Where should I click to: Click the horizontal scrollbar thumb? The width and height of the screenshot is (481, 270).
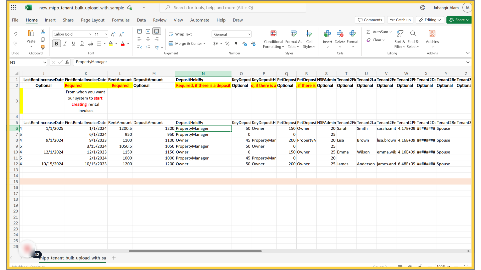[195, 251]
